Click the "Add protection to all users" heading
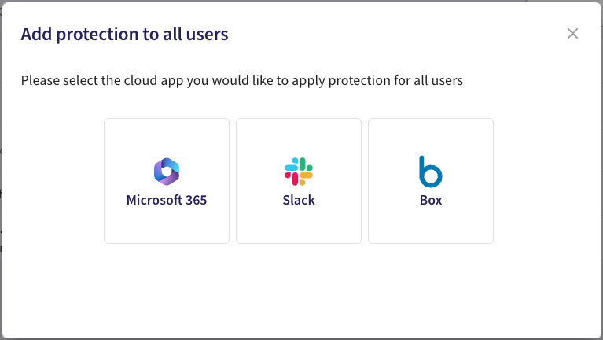 pyautogui.click(x=124, y=34)
